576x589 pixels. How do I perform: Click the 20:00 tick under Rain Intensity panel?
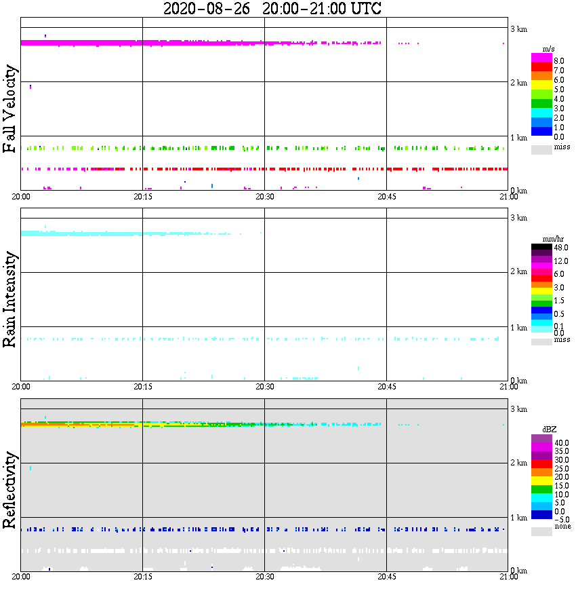[x=21, y=387]
